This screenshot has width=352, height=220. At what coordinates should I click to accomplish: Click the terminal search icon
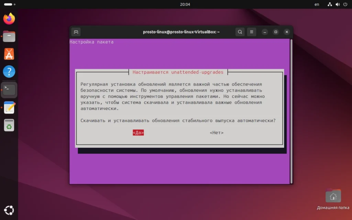coord(240,32)
